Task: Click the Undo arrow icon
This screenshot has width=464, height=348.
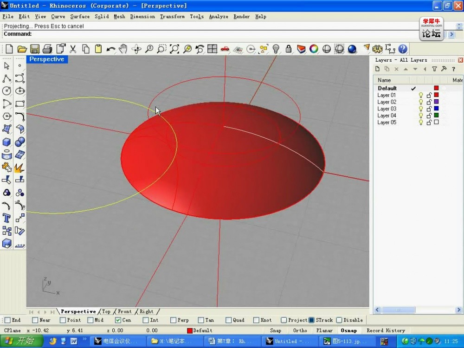Action: pos(111,49)
